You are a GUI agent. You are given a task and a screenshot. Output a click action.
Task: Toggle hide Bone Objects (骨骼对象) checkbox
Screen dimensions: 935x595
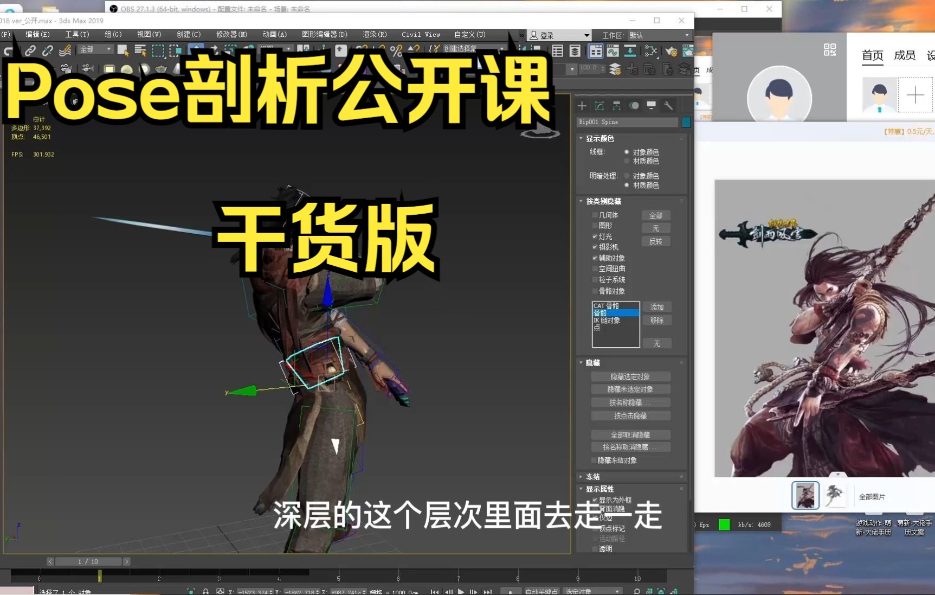coord(595,291)
